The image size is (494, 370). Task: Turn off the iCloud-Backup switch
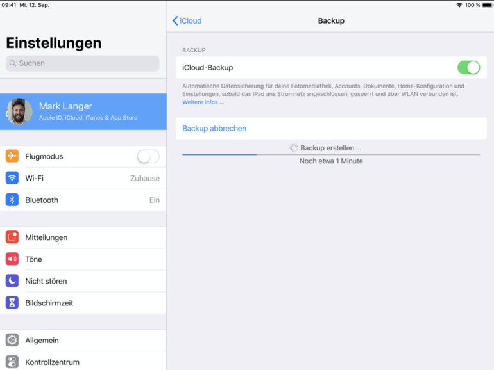(468, 68)
